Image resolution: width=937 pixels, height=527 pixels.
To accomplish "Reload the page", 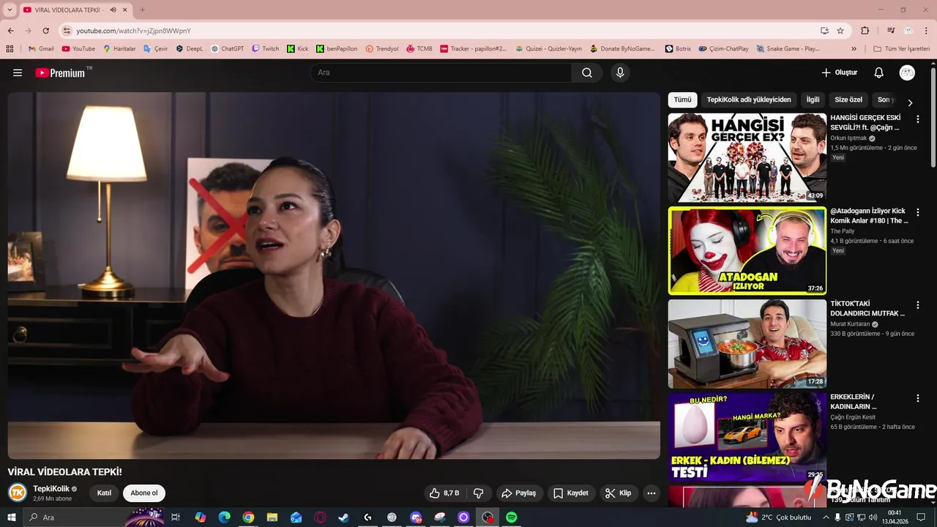I will pyautogui.click(x=45, y=31).
